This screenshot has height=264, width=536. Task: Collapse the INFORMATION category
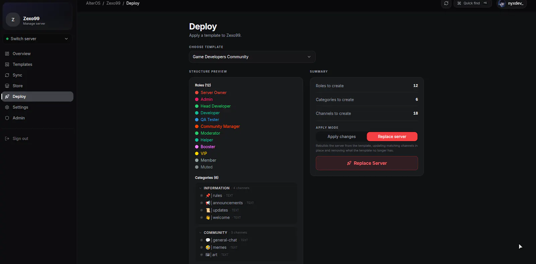[x=200, y=188]
